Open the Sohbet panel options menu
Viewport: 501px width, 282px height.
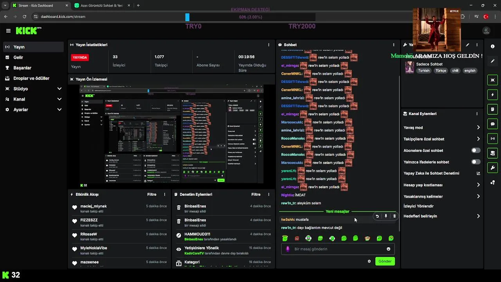[394, 45]
